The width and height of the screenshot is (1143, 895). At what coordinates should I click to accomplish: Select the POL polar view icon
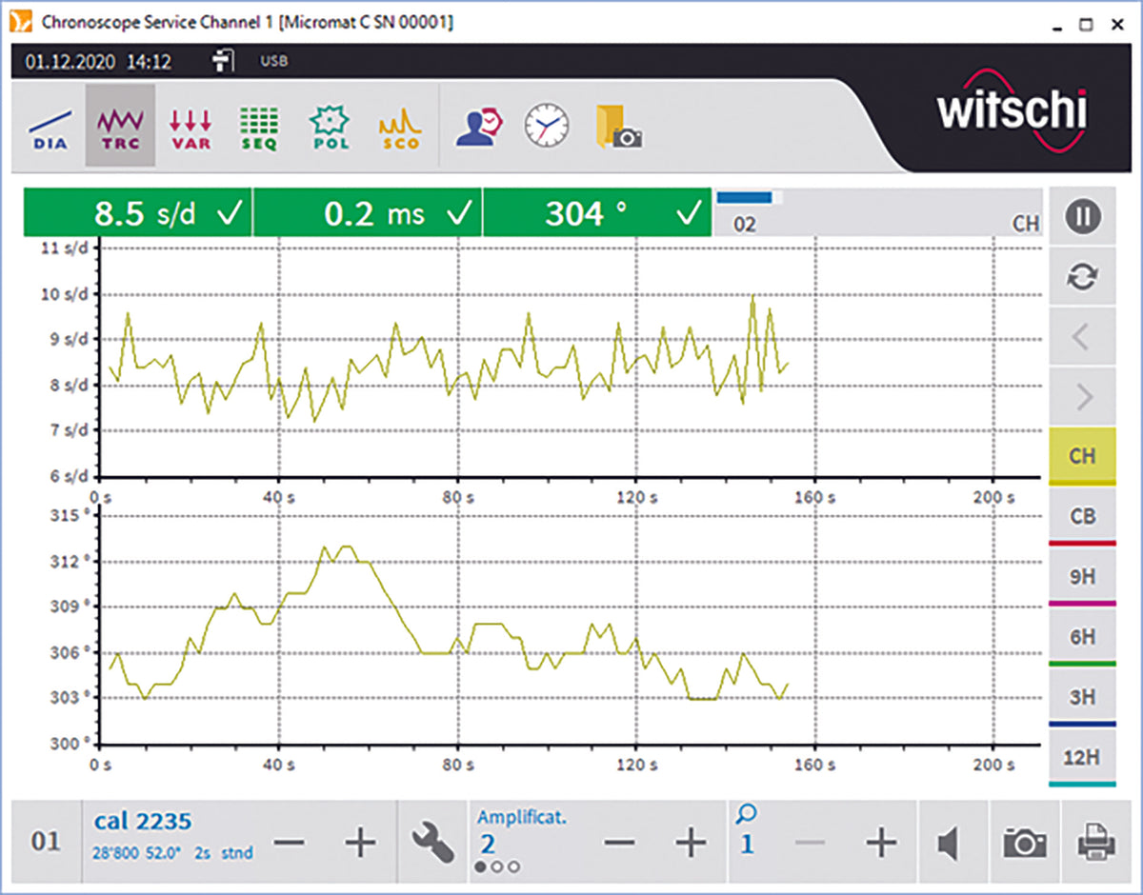coord(330,127)
